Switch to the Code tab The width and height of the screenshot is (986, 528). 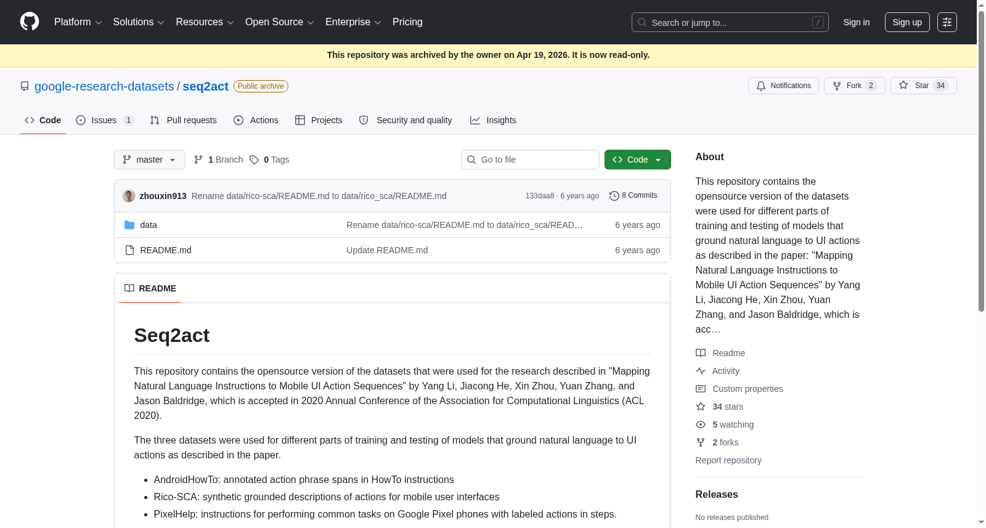pyautogui.click(x=43, y=120)
